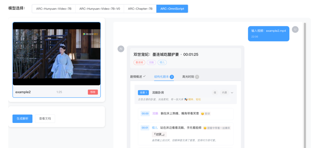Screen dimensions: 315x148
Task: Click the 生成解析 button
Action: coord(22,119)
